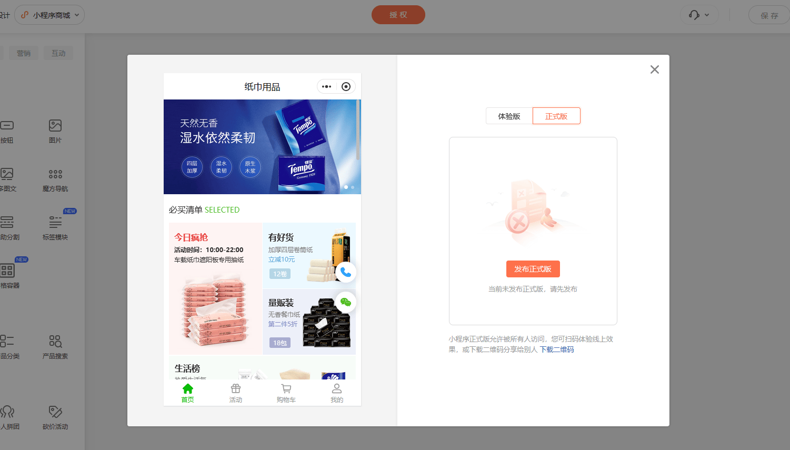Click the 授权 button in top bar
This screenshot has width=790, height=450.
click(x=398, y=15)
